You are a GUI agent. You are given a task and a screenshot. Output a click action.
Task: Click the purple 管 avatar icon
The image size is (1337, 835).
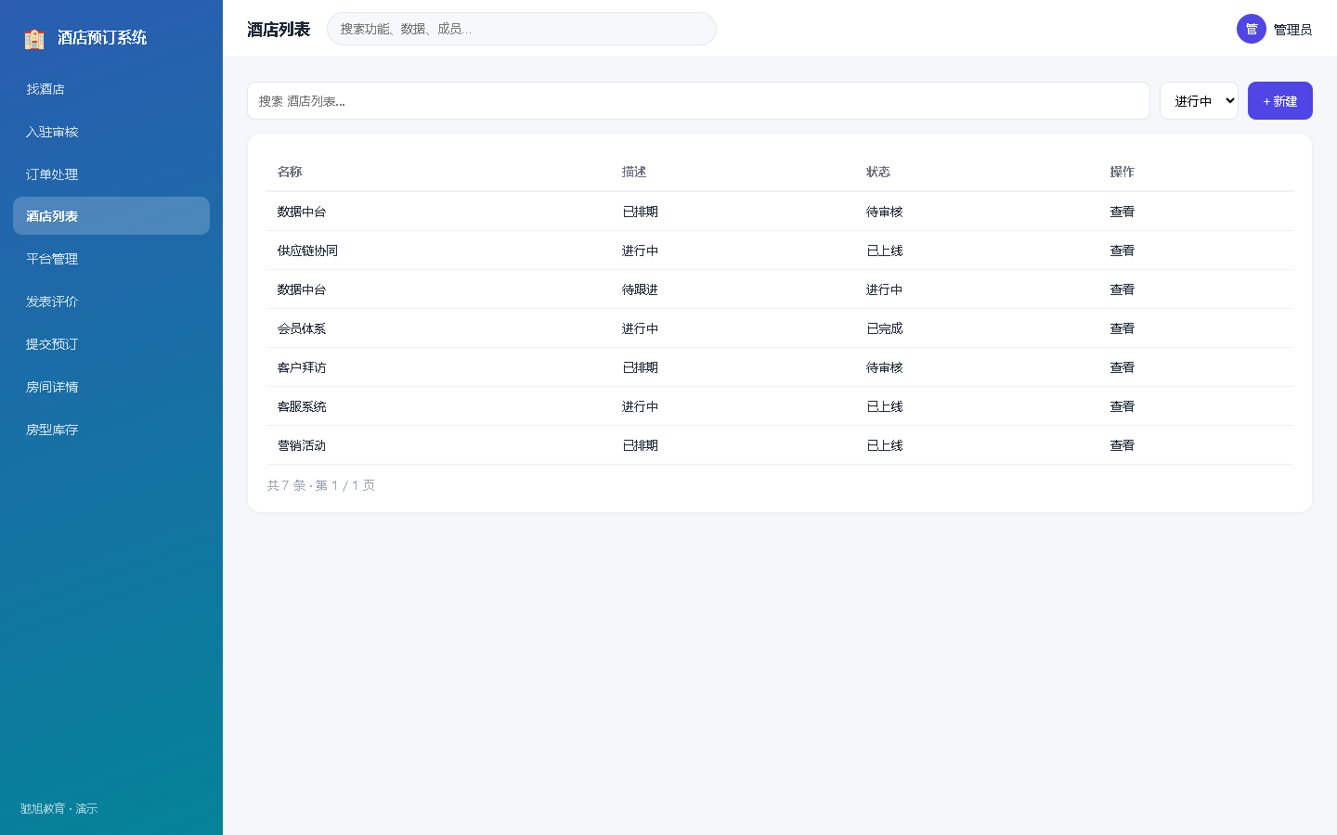[x=1252, y=29]
